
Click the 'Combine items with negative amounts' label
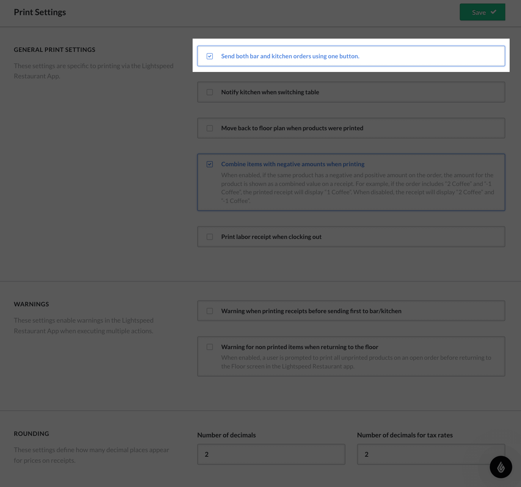(292, 164)
